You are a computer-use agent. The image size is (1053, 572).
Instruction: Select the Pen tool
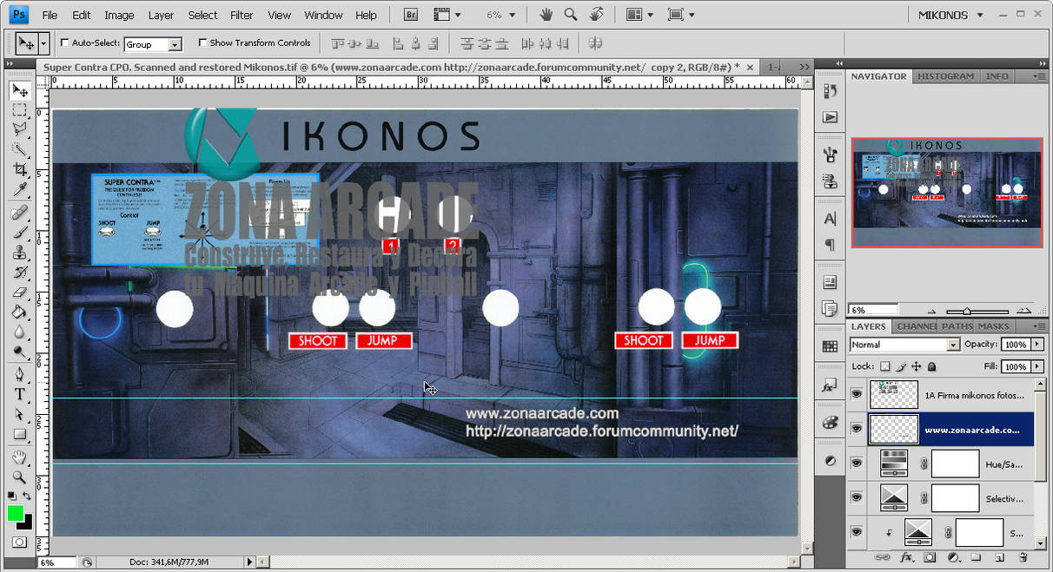click(x=19, y=375)
